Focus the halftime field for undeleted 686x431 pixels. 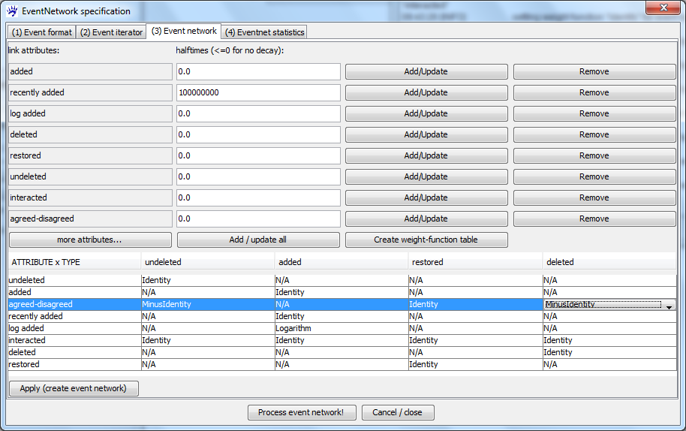tap(258, 176)
